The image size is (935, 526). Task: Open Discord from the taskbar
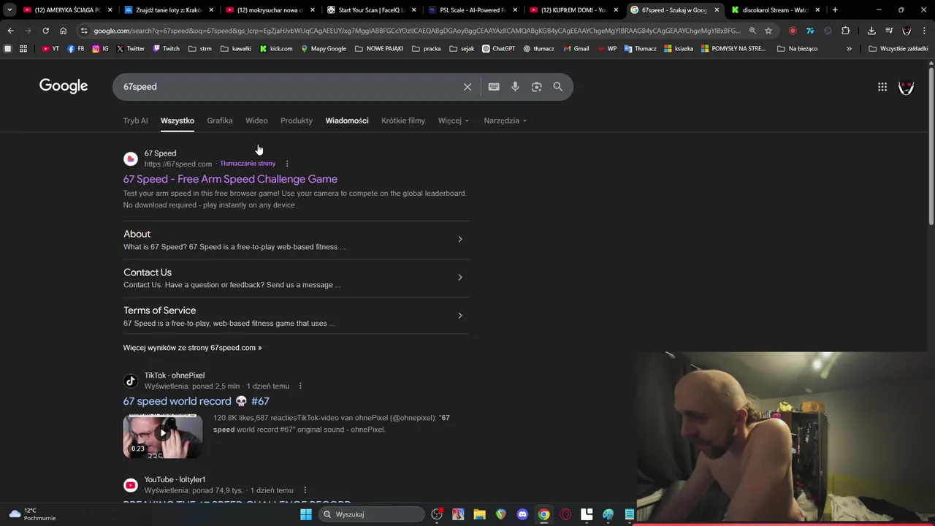click(x=522, y=514)
